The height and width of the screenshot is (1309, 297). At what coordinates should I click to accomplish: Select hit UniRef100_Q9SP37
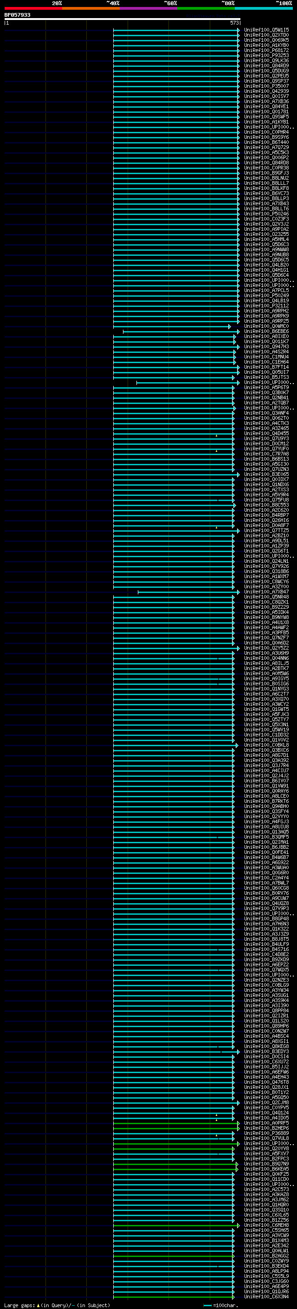pyautogui.click(x=266, y=81)
